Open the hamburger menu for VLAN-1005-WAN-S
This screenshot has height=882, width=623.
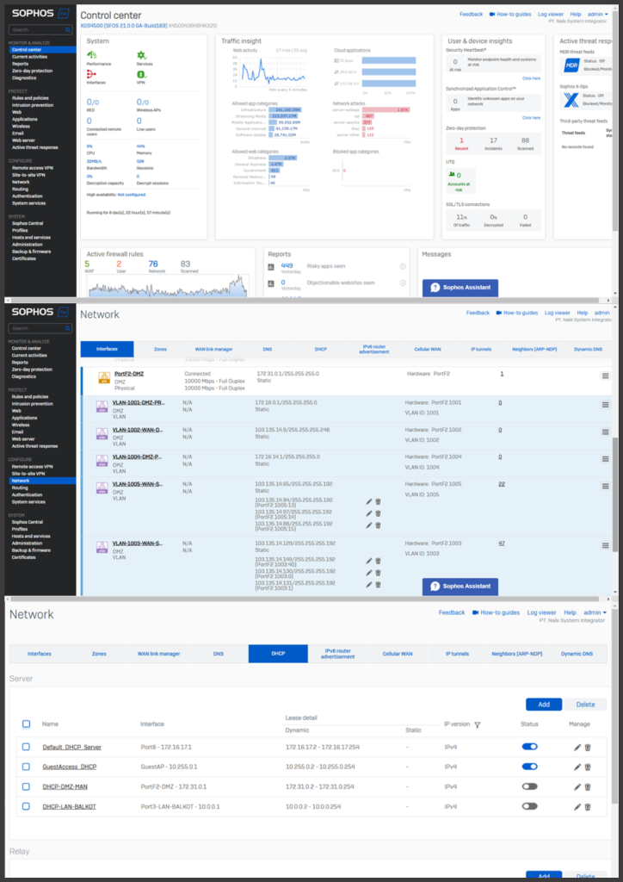(x=605, y=486)
